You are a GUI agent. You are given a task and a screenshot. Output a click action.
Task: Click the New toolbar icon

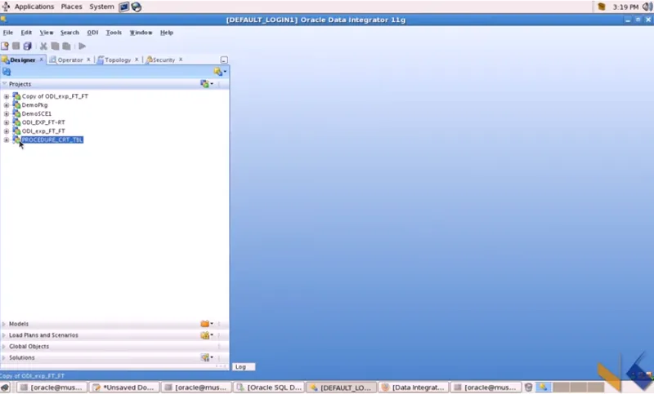point(5,46)
